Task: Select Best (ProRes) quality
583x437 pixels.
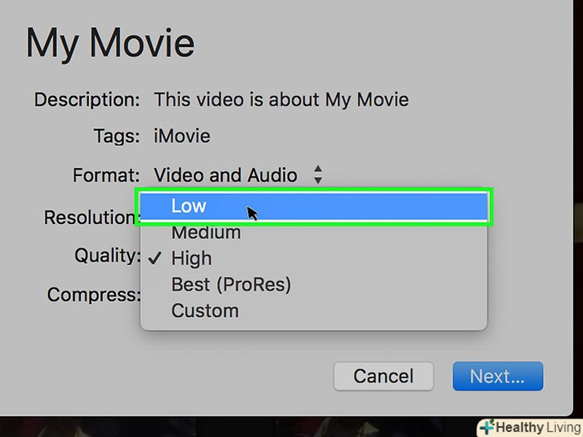Action: 231,284
